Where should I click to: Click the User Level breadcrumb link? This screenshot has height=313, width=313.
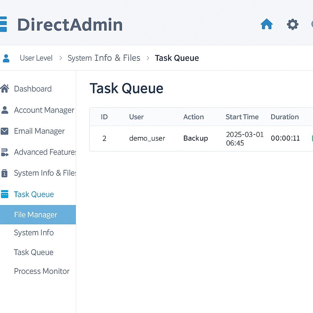[36, 58]
